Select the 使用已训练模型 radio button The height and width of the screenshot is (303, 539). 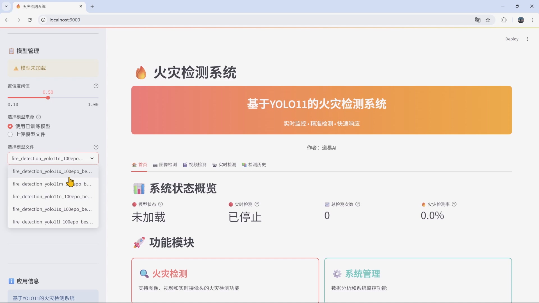[10, 126]
